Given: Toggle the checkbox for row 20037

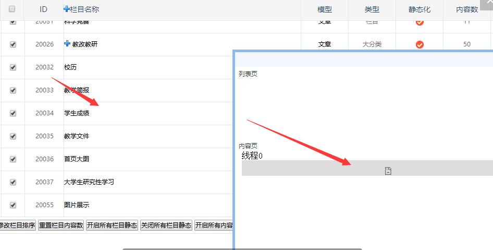Looking at the screenshot, I should (x=13, y=182).
